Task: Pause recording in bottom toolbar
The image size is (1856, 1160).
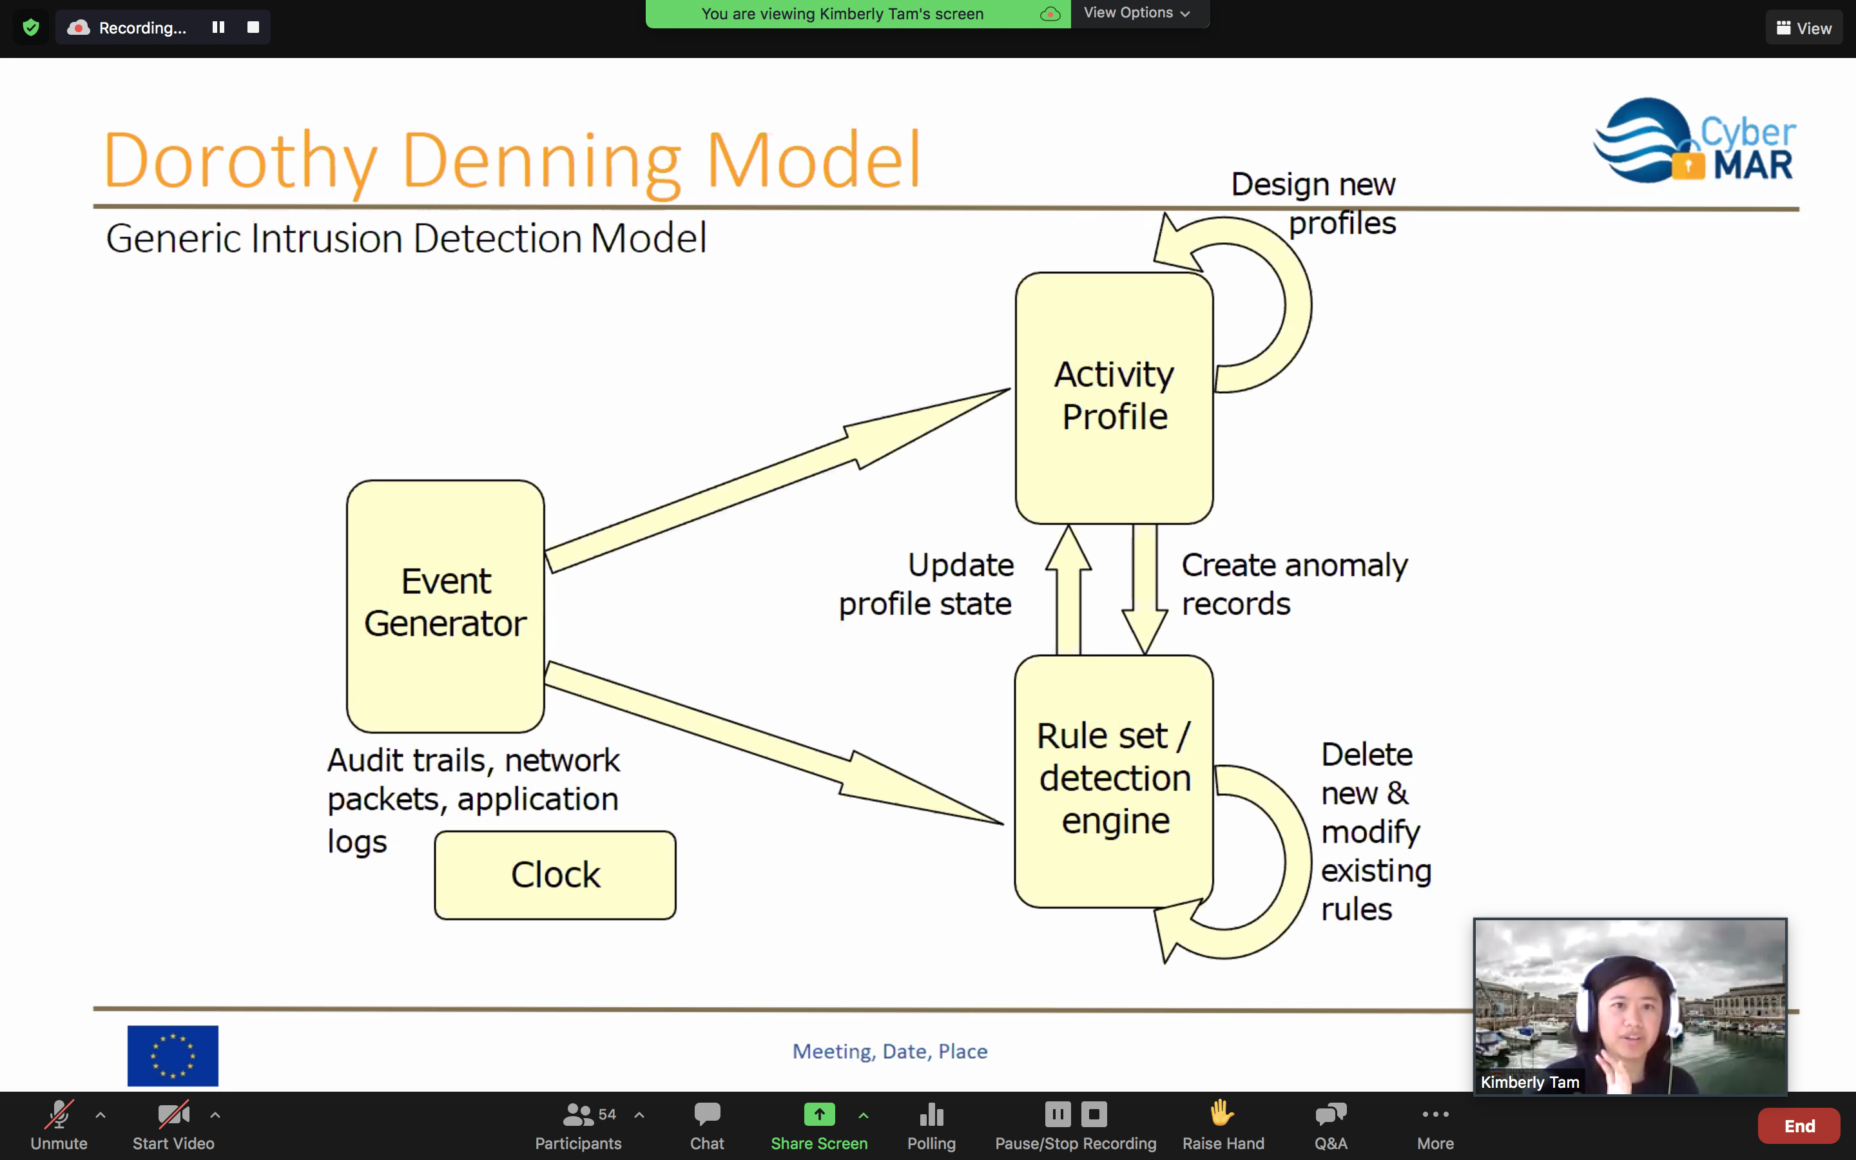Action: 1057,1114
